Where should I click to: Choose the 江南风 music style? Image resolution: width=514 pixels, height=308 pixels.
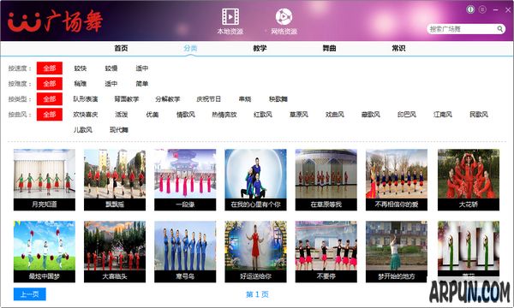click(443, 115)
